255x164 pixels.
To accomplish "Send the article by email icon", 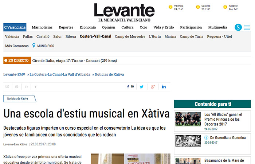I will [7, 87].
